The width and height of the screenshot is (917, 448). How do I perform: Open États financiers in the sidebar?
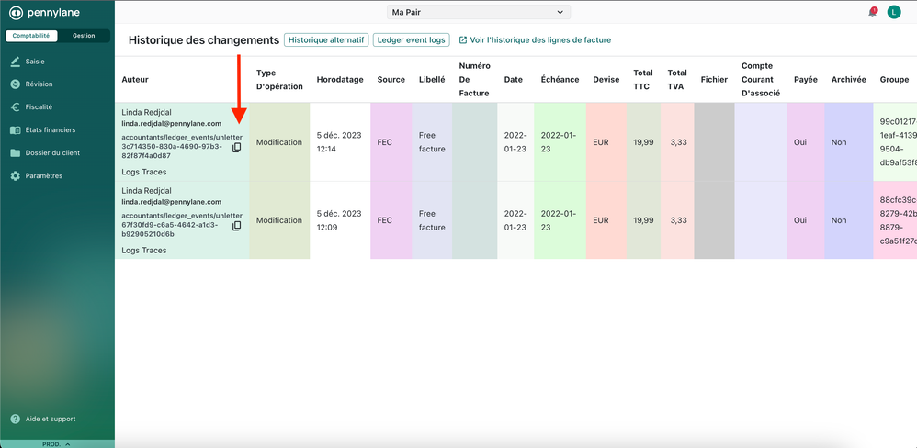(50, 129)
